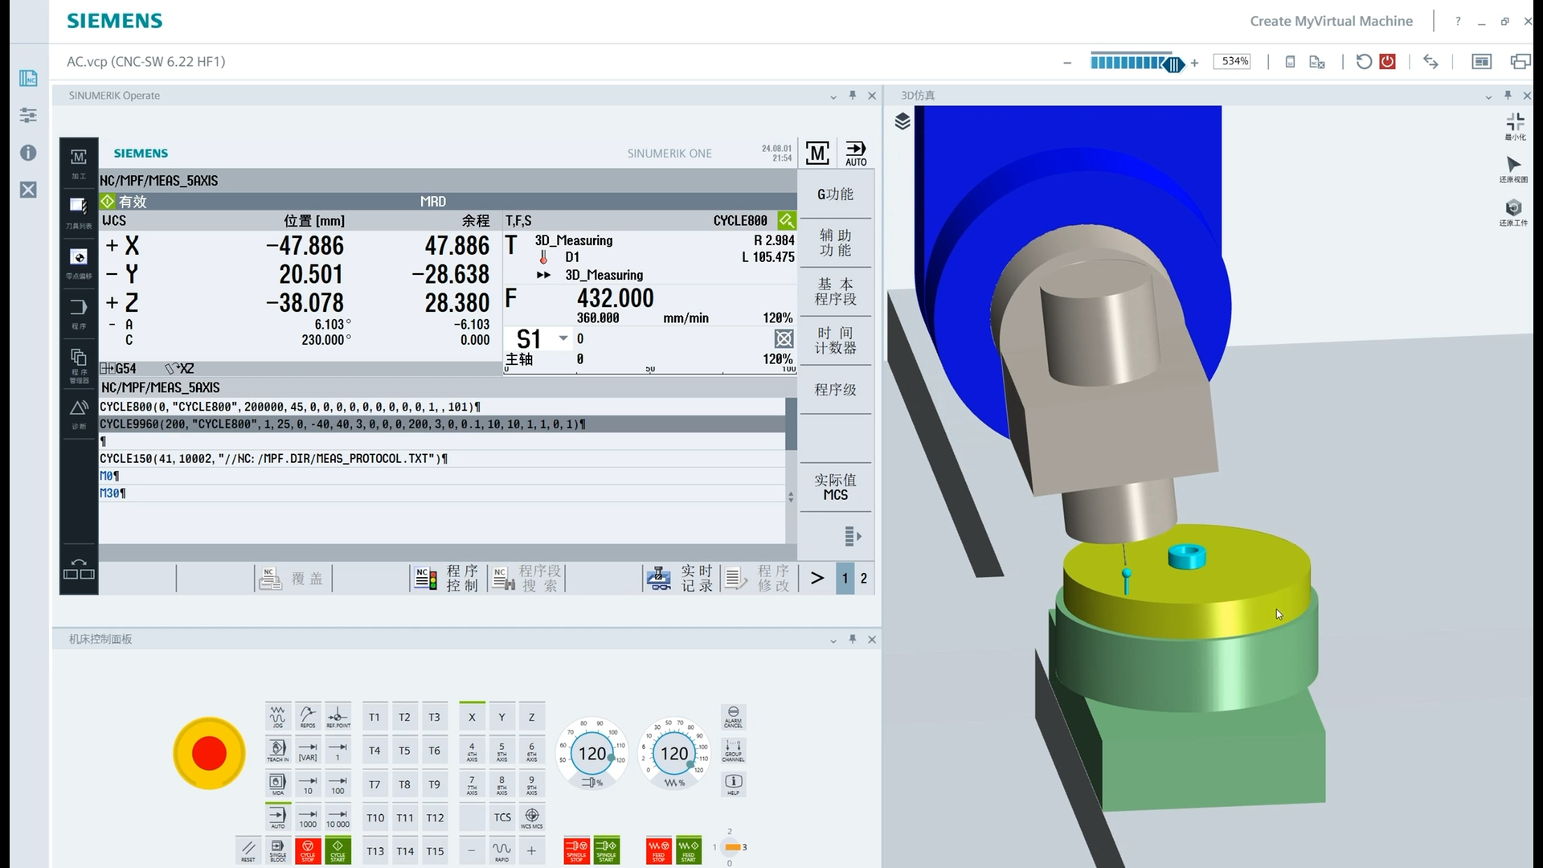1543x868 pixels.
Task: Expand SINUMERIK Operate panel options chevron
Action: (833, 96)
